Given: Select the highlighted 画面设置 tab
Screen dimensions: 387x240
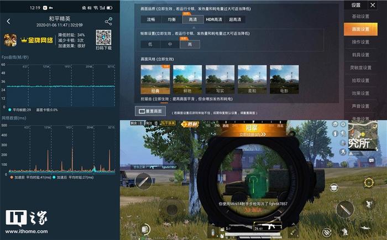Looking at the screenshot, I should pos(360,29).
